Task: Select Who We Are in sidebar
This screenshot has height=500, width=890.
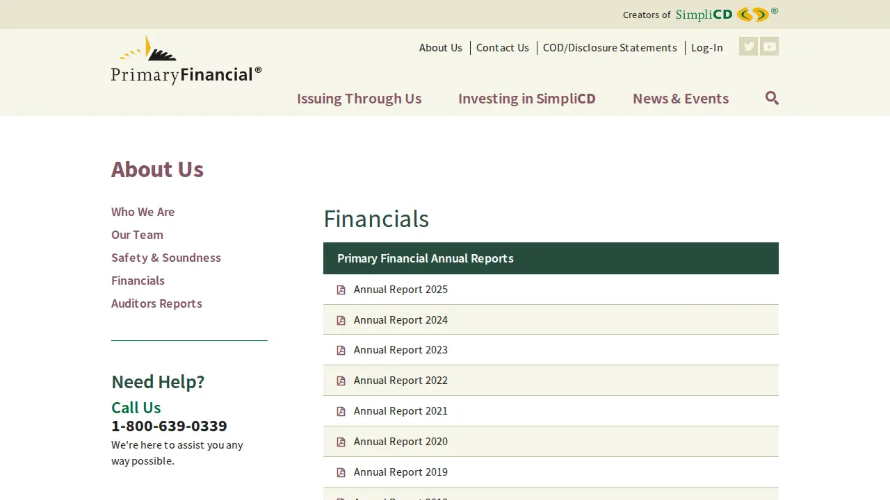Action: [143, 212]
